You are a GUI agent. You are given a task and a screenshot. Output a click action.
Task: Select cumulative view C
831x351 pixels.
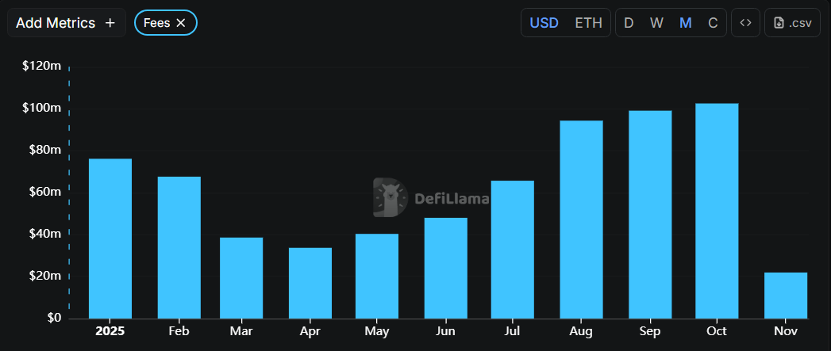(x=713, y=23)
